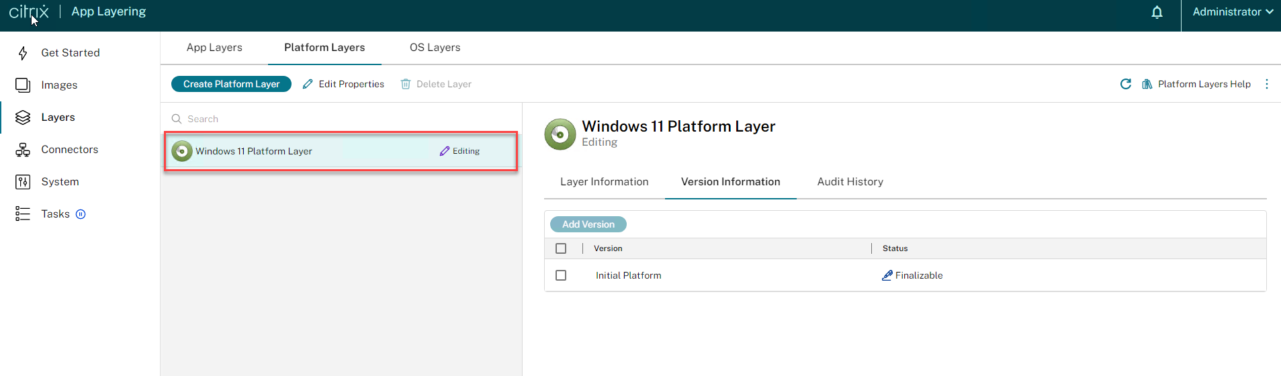Open Platform Layers Help
The image size is (1281, 376).
pos(1196,84)
